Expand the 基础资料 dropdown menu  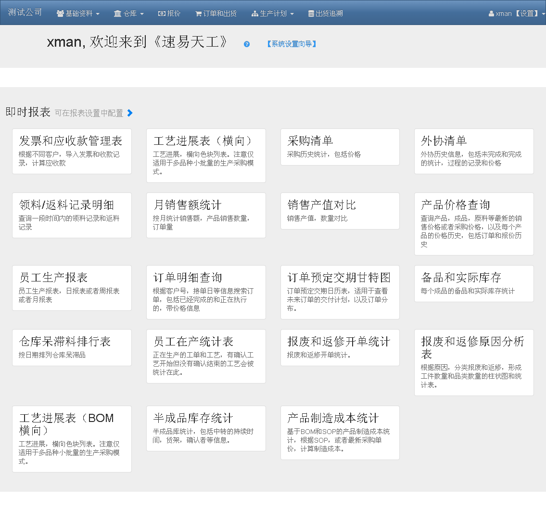(78, 13)
